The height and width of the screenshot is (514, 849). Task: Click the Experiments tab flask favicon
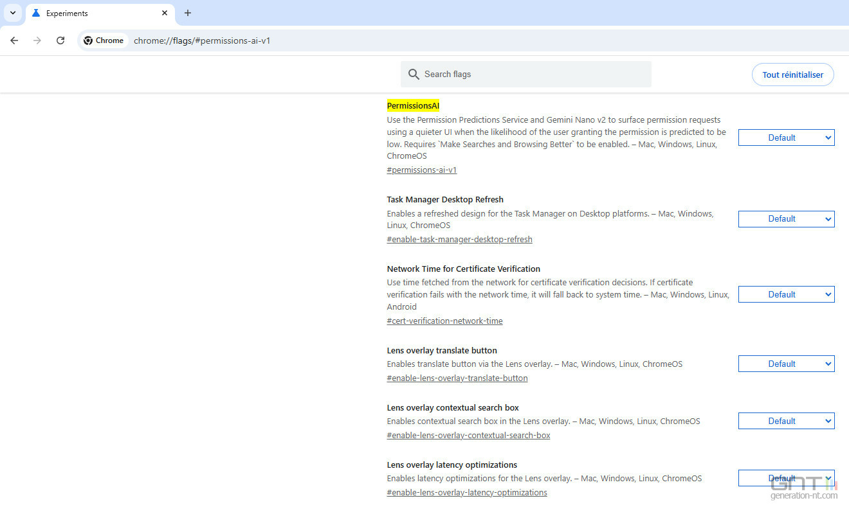tap(36, 13)
